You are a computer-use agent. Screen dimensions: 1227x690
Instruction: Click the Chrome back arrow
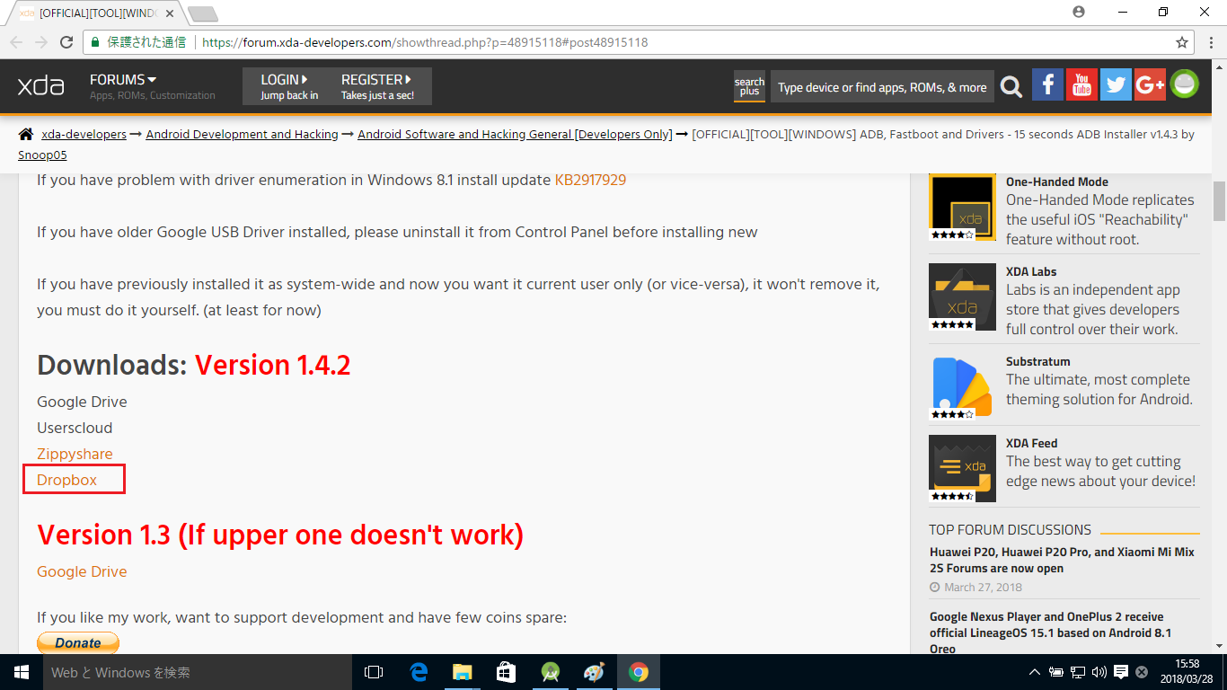tap(16, 42)
